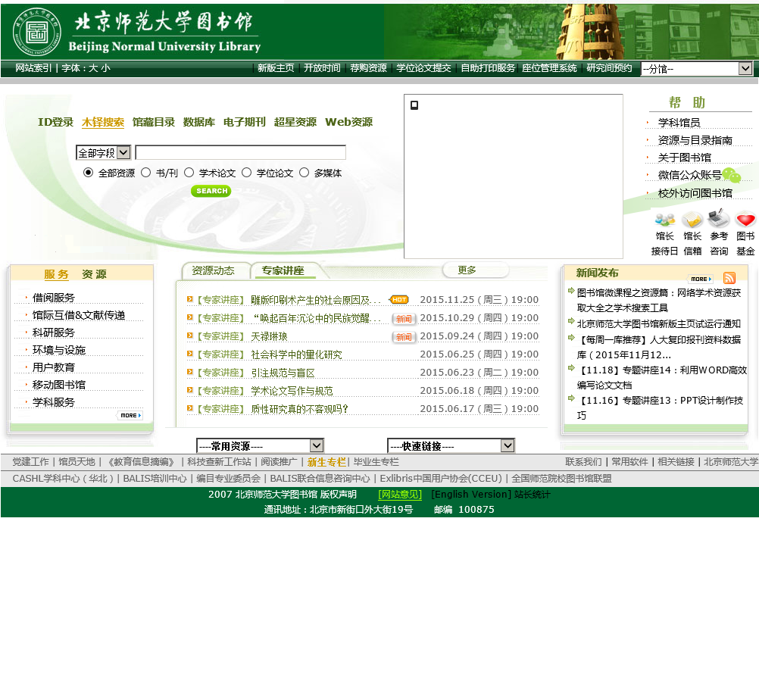Viewport: 759px width, 690px height.
Task: Click into the search keyword input field
Action: pyautogui.click(x=241, y=153)
